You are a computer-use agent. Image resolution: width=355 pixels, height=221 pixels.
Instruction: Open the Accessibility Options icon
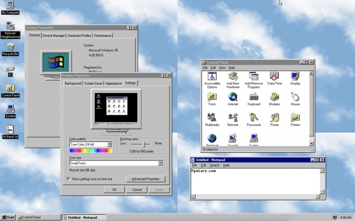point(212,77)
